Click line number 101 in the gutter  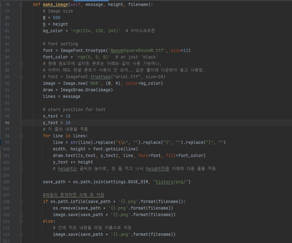[6, 156]
